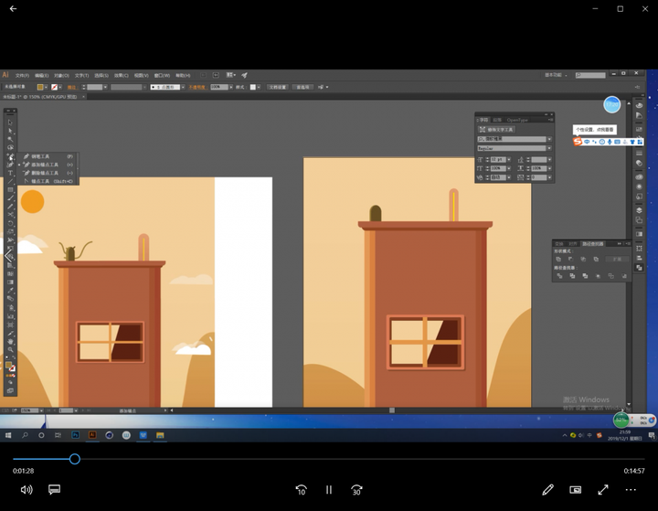Open the font size 12 pt dropdown

509,160
